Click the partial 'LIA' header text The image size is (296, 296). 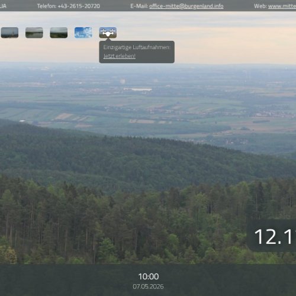(3, 6)
